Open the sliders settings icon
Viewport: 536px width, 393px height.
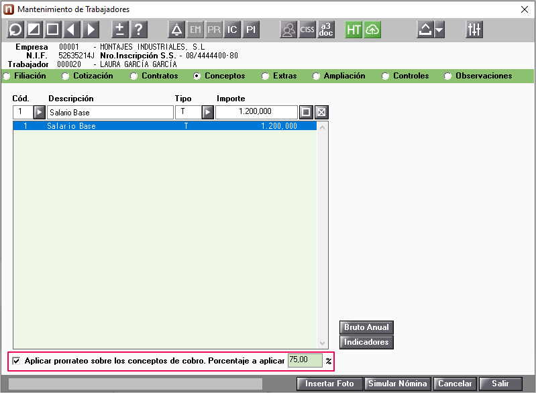pos(474,30)
